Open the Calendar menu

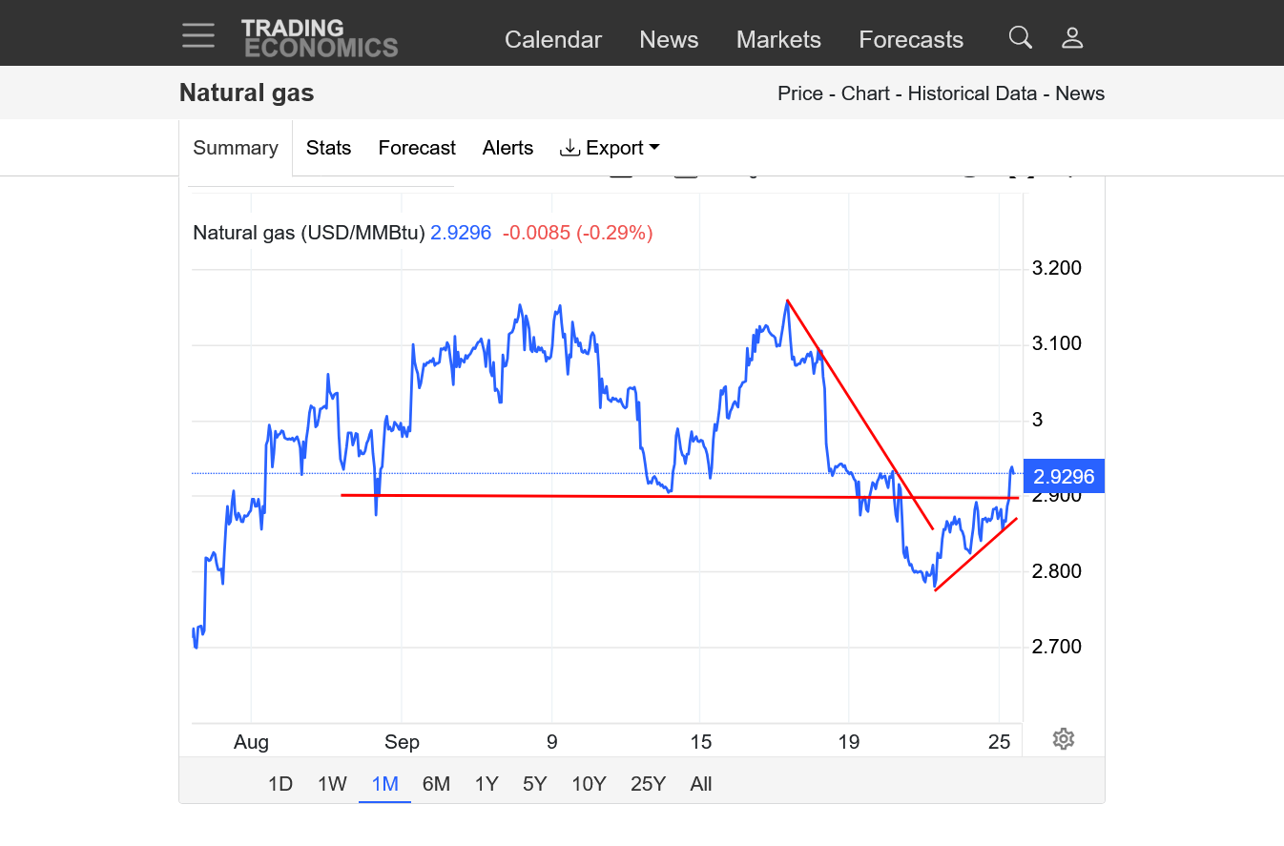553,40
